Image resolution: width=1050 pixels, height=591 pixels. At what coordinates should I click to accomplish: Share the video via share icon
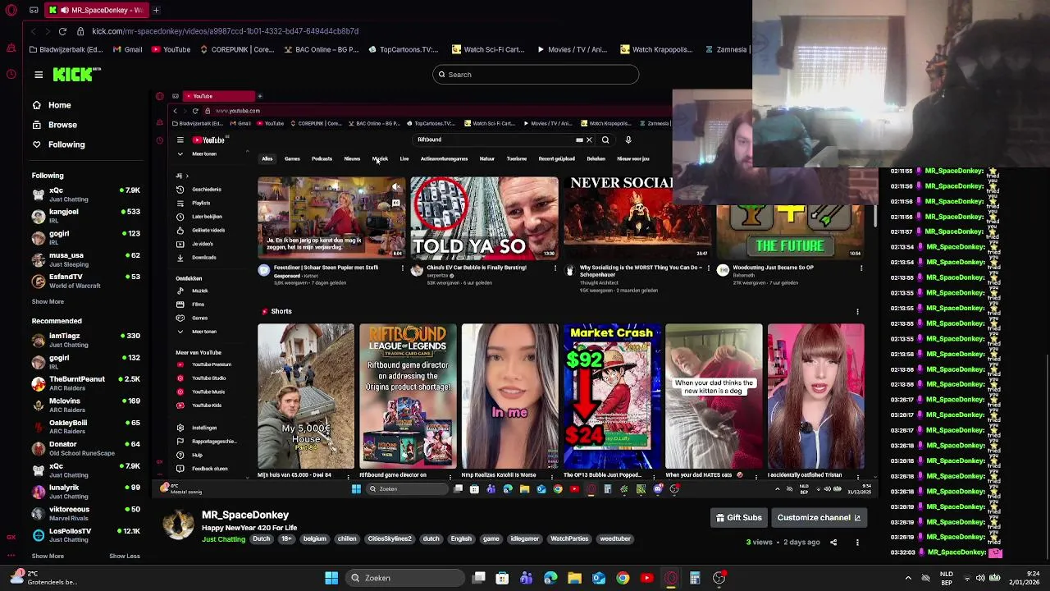pos(833,543)
